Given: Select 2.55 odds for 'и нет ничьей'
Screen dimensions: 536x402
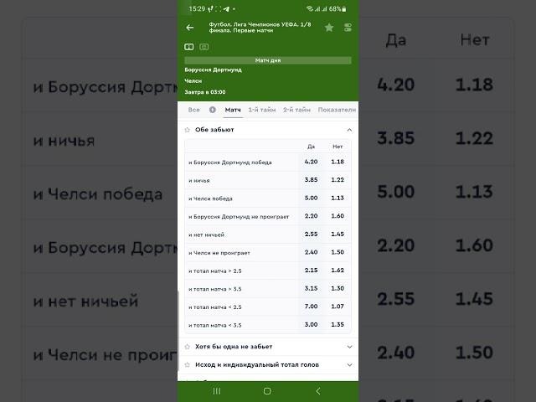Looking at the screenshot, I should pos(311,234).
